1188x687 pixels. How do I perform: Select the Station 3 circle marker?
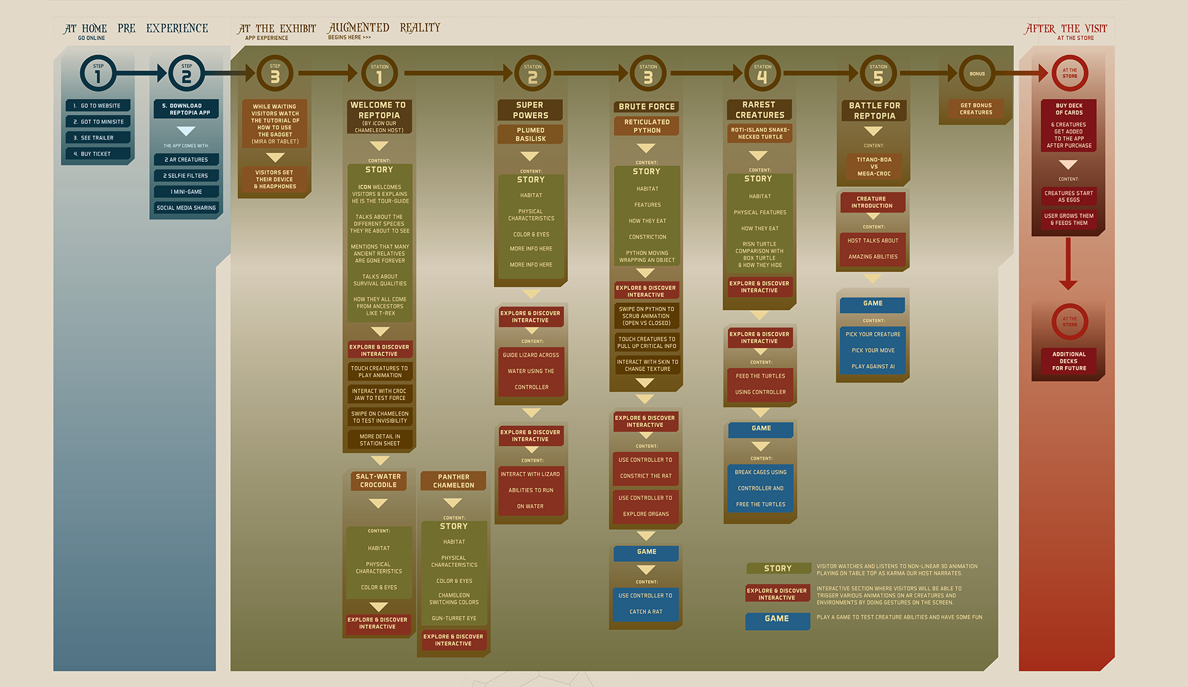pyautogui.click(x=648, y=74)
